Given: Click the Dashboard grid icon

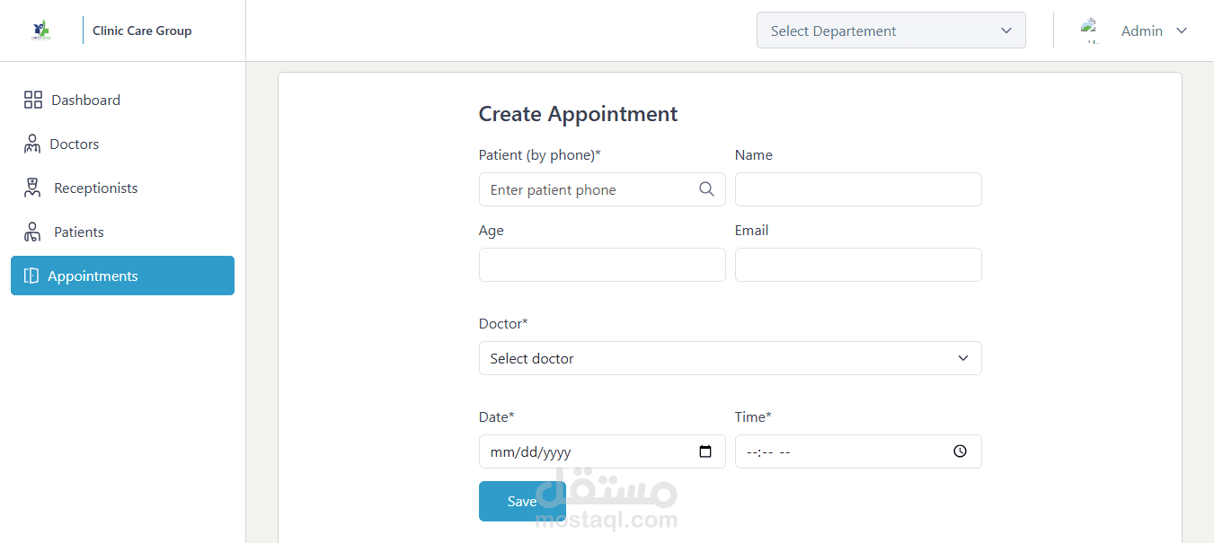Looking at the screenshot, I should pos(33,100).
